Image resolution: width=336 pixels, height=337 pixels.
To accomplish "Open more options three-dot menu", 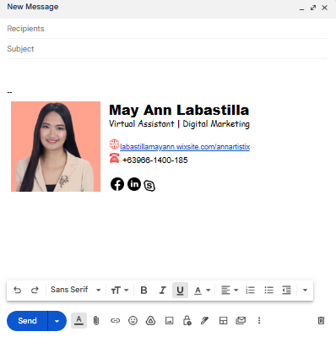I will (259, 320).
